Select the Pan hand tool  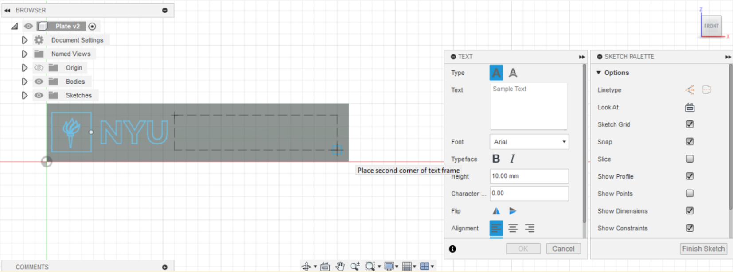pyautogui.click(x=340, y=266)
